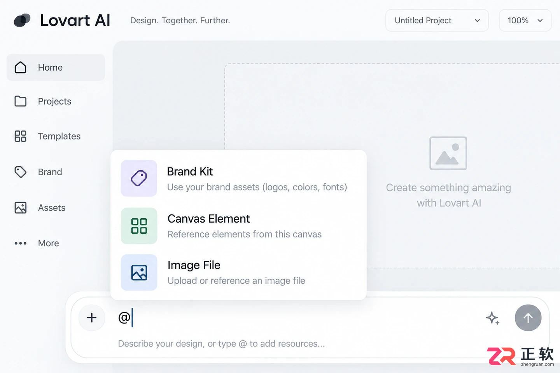Click the Templates grid icon in sidebar
Viewport: 560px width, 373px height.
(21, 136)
